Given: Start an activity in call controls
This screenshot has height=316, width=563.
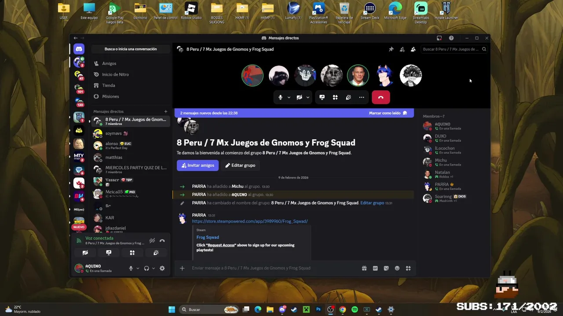Looking at the screenshot, I should 335,97.
